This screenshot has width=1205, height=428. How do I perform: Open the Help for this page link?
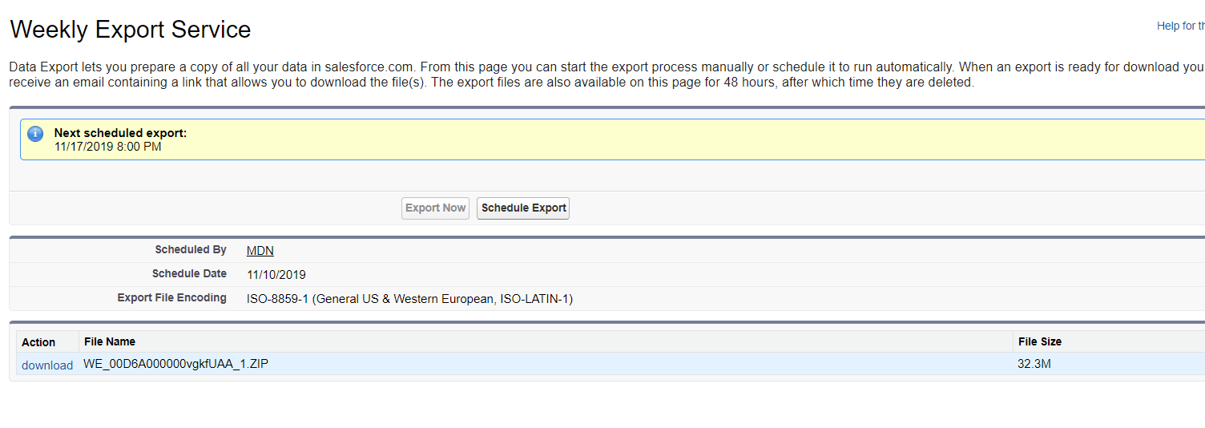[1180, 26]
